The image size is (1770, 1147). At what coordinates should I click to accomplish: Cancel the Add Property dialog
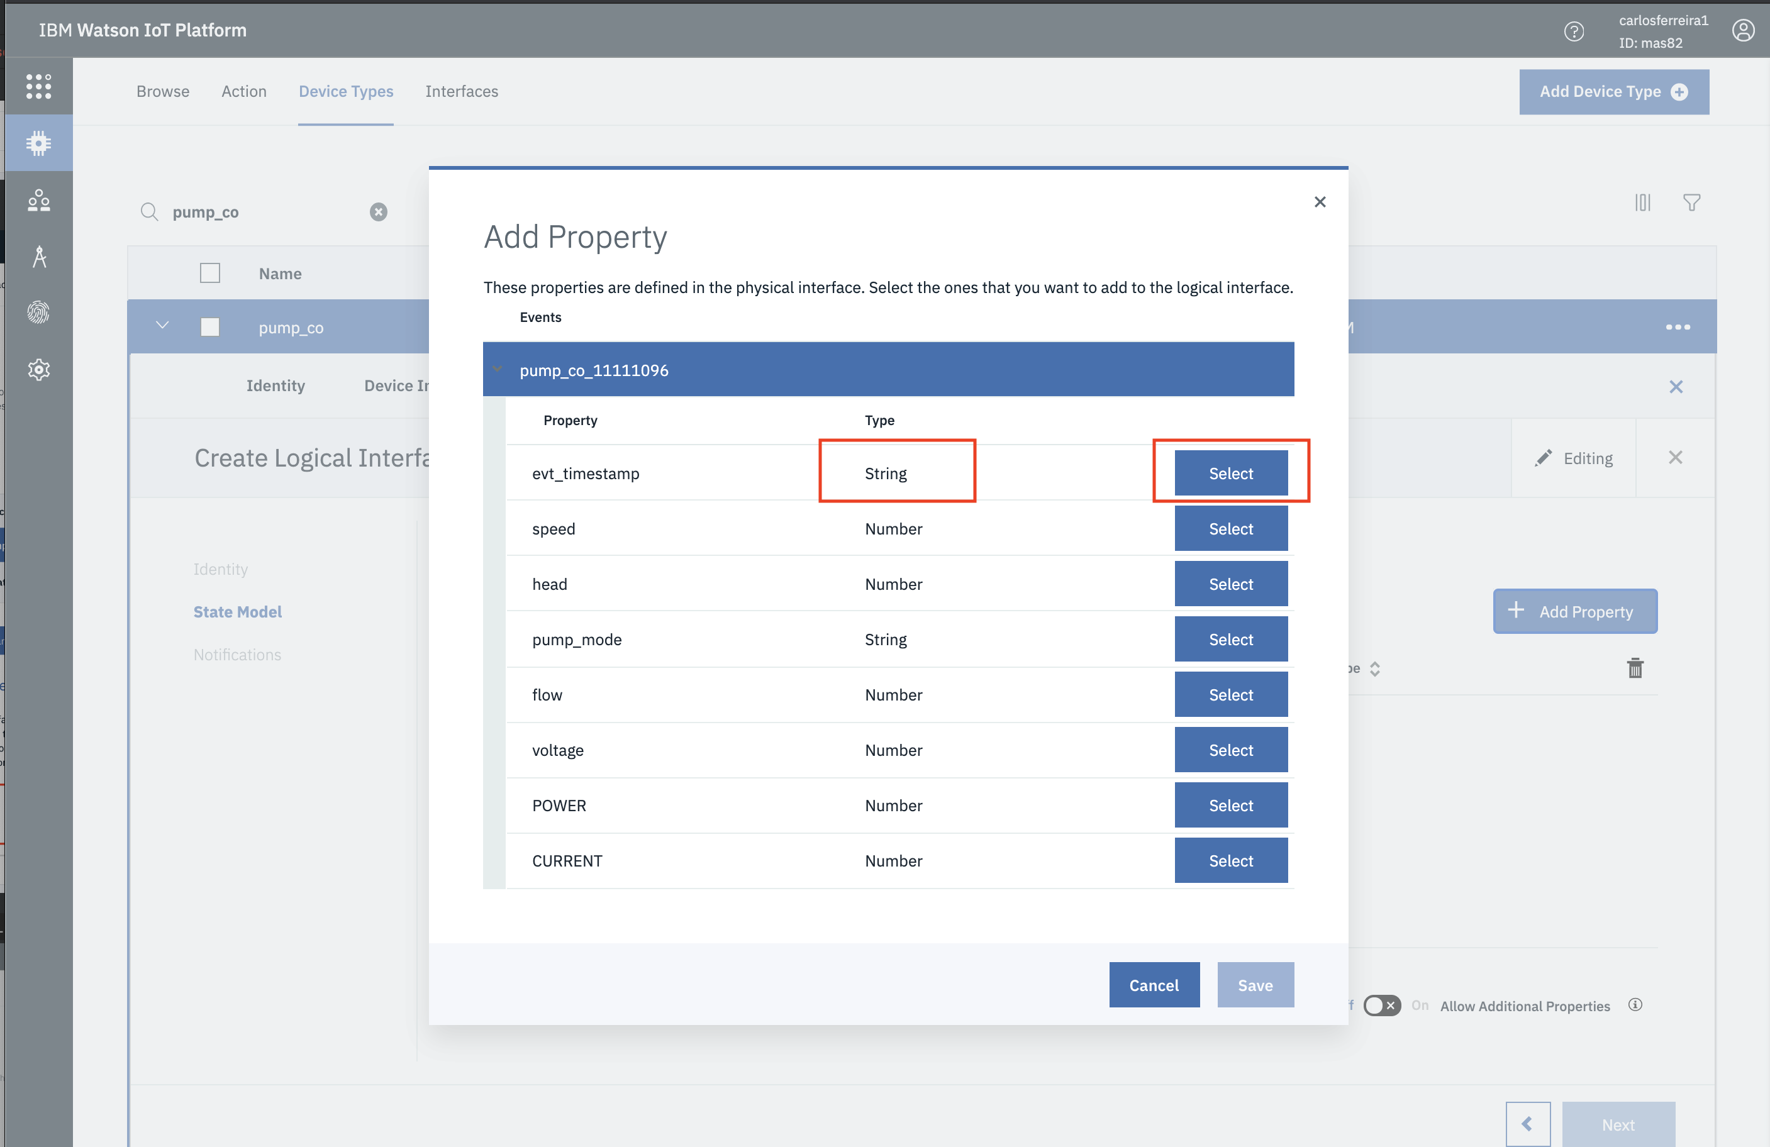coord(1154,984)
